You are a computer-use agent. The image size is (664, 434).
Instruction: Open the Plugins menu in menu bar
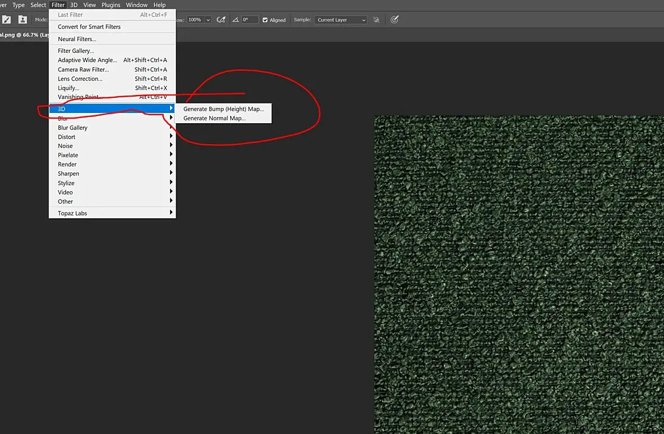(111, 5)
